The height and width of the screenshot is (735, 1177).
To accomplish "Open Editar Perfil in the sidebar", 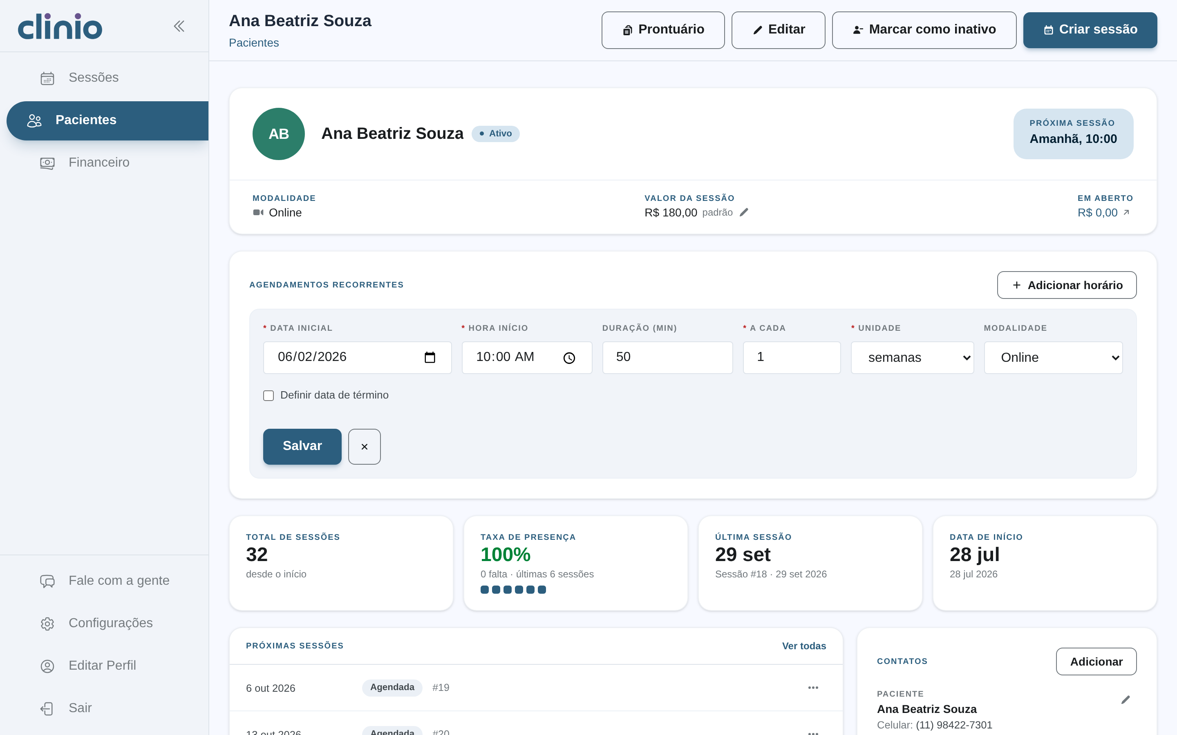I will point(102,666).
